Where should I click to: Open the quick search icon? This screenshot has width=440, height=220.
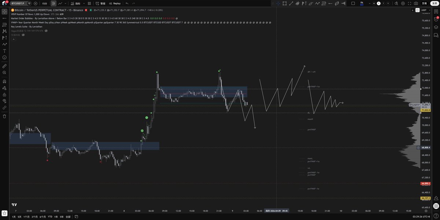click(x=396, y=3)
